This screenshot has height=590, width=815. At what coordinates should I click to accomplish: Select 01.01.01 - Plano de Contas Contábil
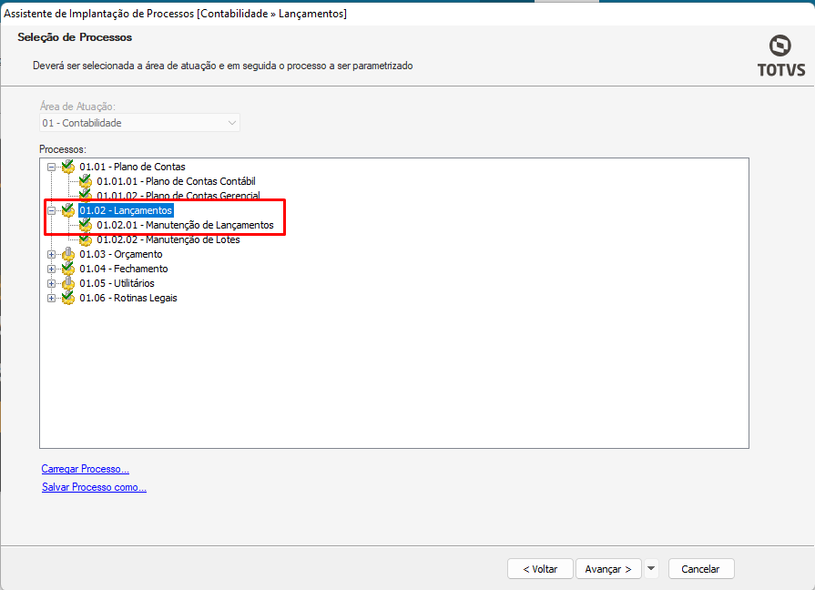point(176,181)
